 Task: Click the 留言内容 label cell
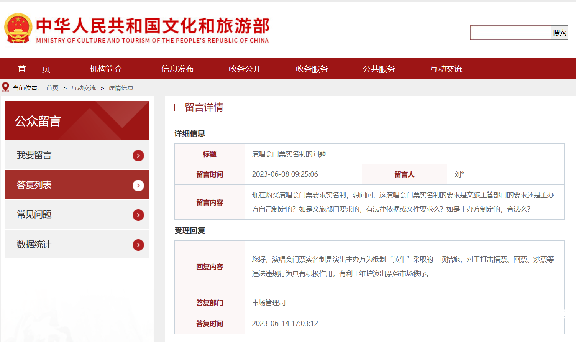coord(210,202)
